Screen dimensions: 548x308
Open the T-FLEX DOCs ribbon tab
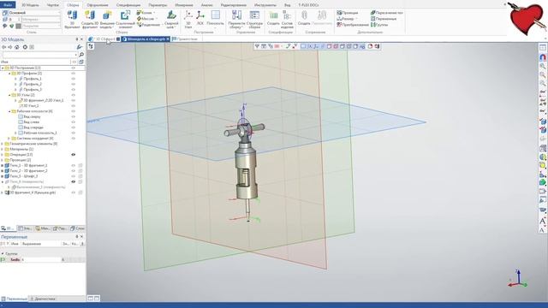308,5
